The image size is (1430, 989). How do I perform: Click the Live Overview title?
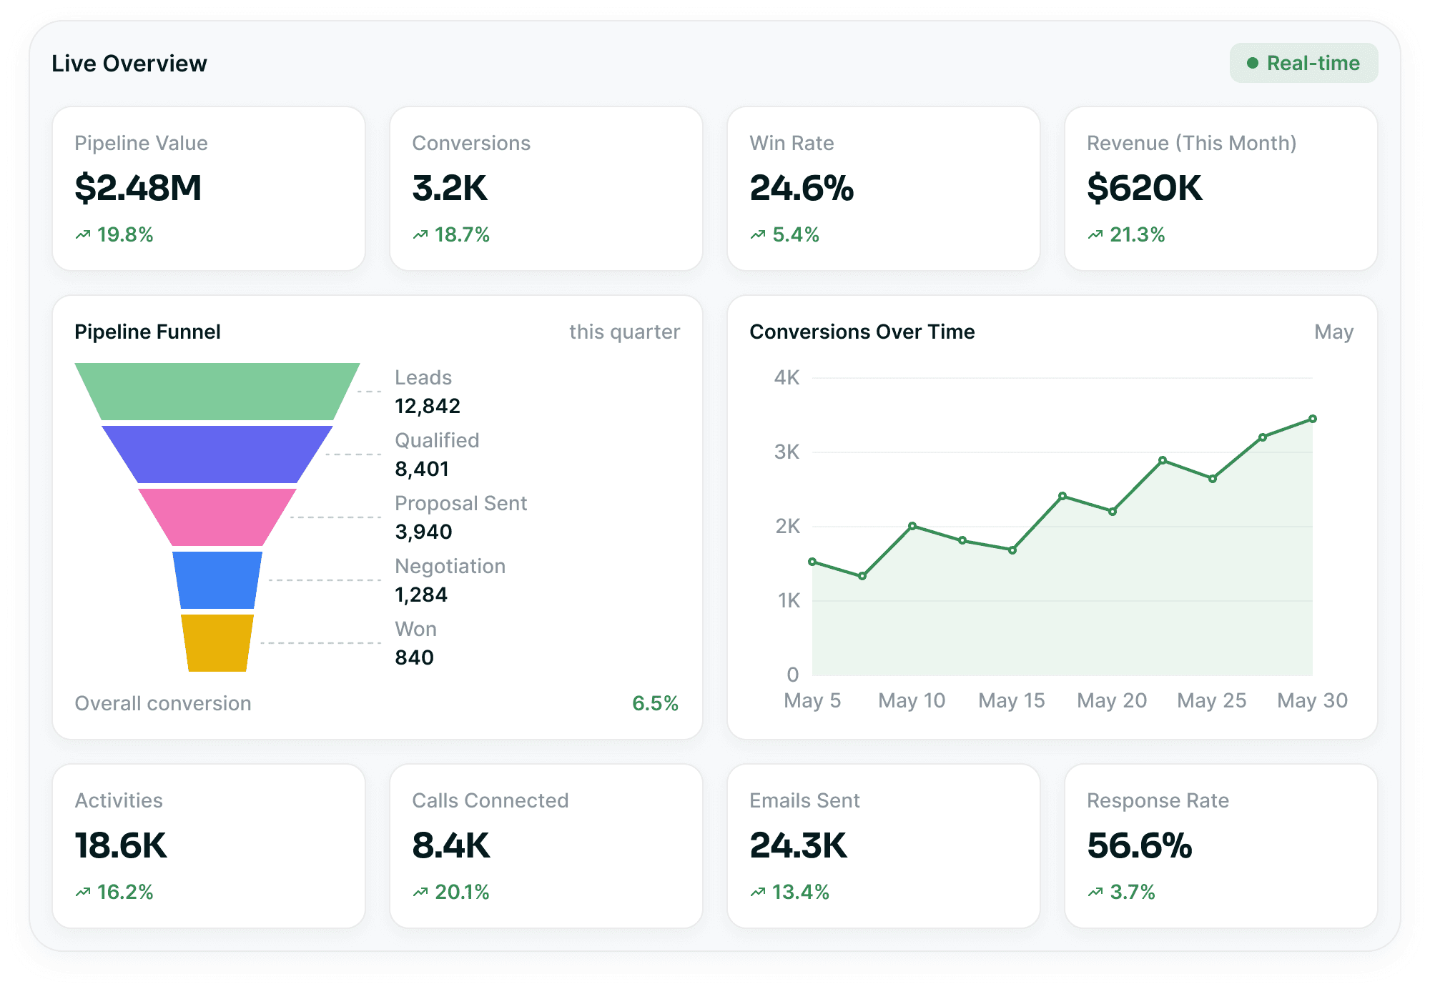click(x=129, y=64)
